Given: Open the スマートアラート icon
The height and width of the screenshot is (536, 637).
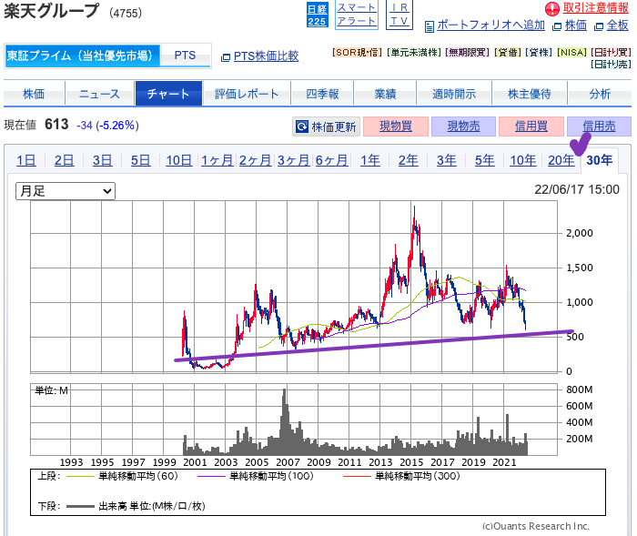Looking at the screenshot, I should coord(357,15).
